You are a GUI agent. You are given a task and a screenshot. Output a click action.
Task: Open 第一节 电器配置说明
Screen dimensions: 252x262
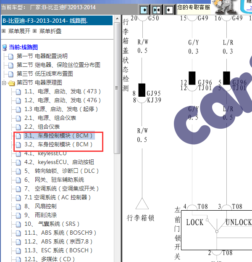click(x=42, y=56)
